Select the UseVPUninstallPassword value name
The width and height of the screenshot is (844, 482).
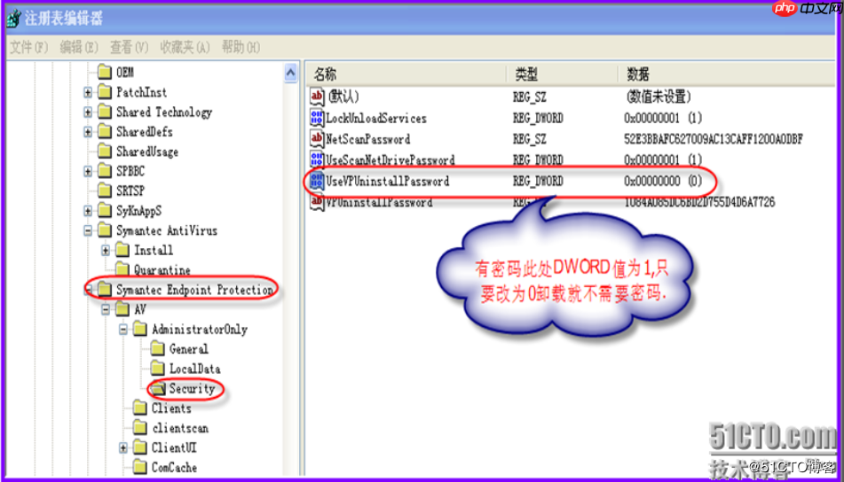pos(388,181)
